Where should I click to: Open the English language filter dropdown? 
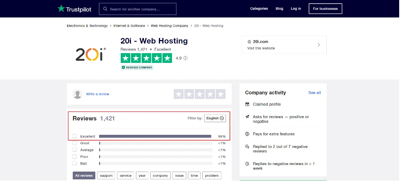(215, 118)
